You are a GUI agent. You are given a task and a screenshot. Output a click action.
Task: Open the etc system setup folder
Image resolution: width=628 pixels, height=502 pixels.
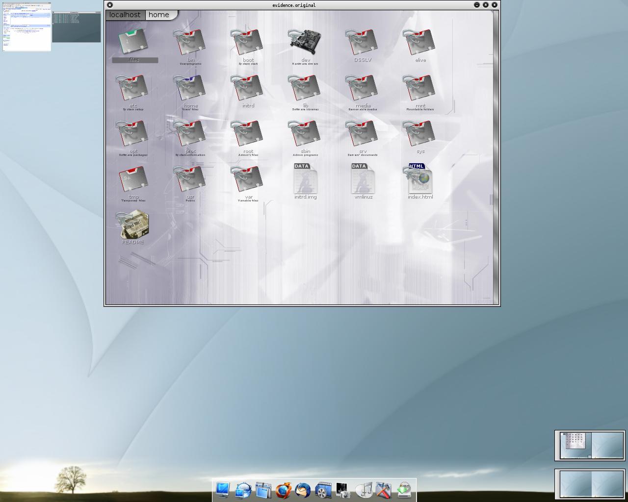[132, 88]
